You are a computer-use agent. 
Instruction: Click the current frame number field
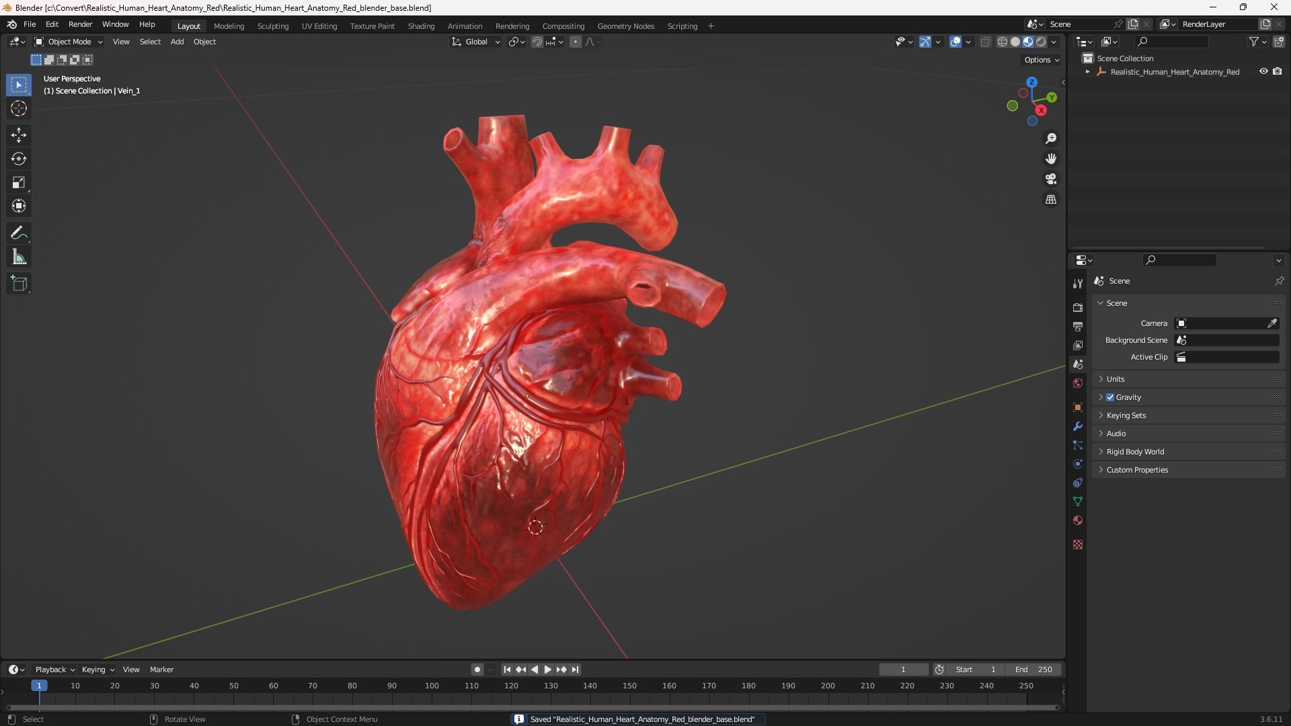coord(903,670)
